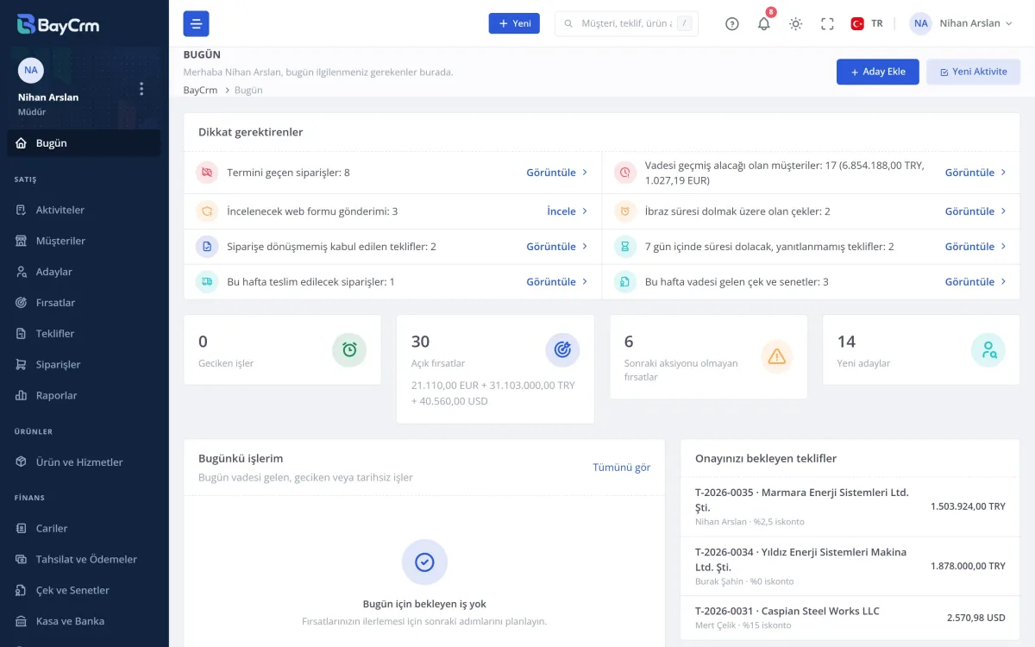
Task: Click the Geciken işler alarm clock icon
Action: [349, 349]
